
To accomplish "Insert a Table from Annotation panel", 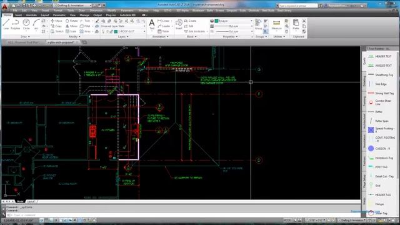I will pyautogui.click(x=163, y=31).
